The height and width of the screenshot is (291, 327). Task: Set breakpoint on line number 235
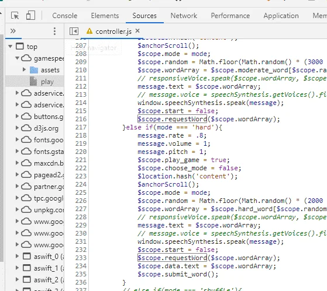81,274
